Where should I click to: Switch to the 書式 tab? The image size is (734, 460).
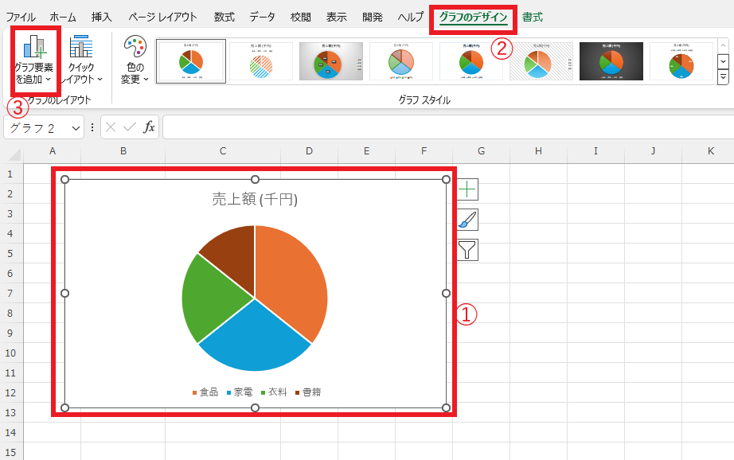click(533, 18)
